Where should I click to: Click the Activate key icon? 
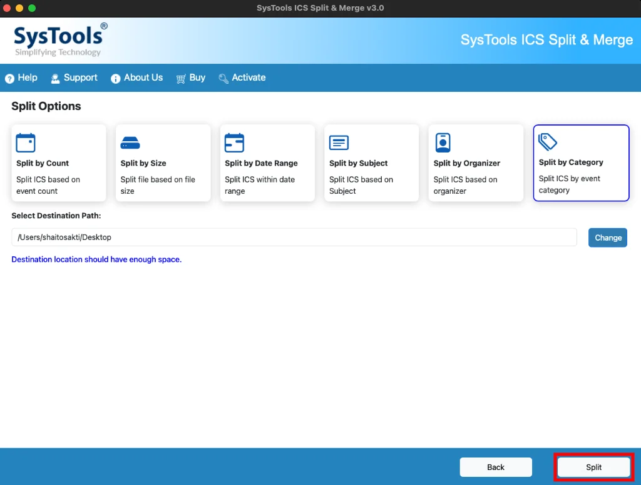tap(223, 78)
